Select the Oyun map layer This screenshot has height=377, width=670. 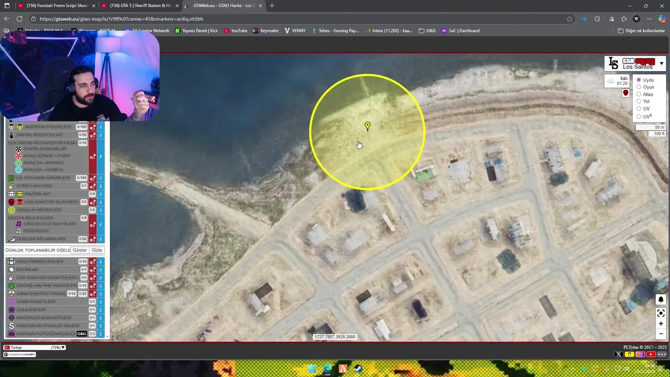(x=639, y=87)
